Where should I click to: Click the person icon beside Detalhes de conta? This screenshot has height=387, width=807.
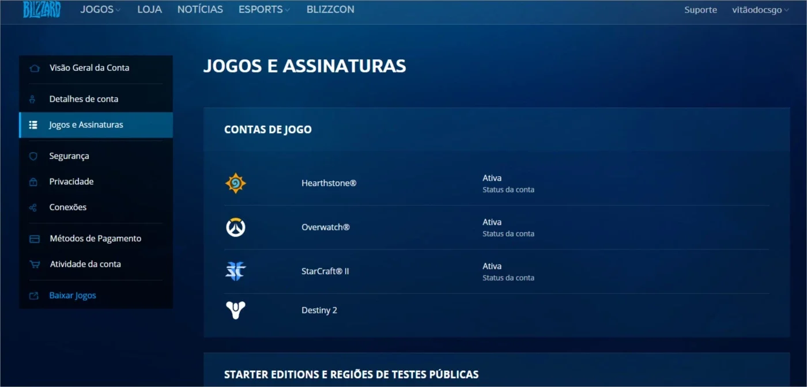(x=32, y=99)
